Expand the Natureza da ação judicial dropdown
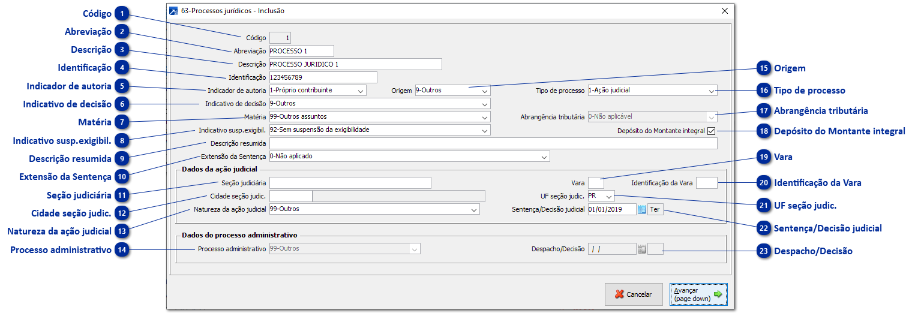Viewport: 915px width, 316px height. (x=474, y=209)
